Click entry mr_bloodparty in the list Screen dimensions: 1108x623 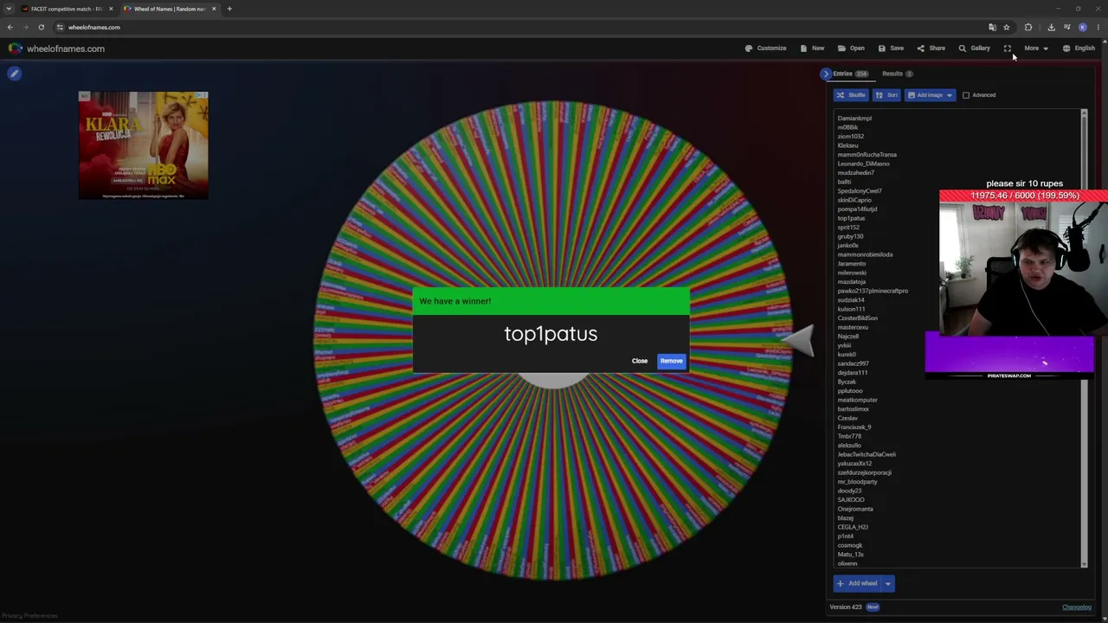pyautogui.click(x=857, y=482)
